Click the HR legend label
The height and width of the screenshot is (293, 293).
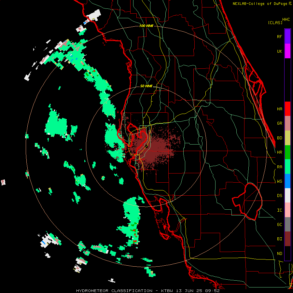pyautogui.click(x=280, y=152)
